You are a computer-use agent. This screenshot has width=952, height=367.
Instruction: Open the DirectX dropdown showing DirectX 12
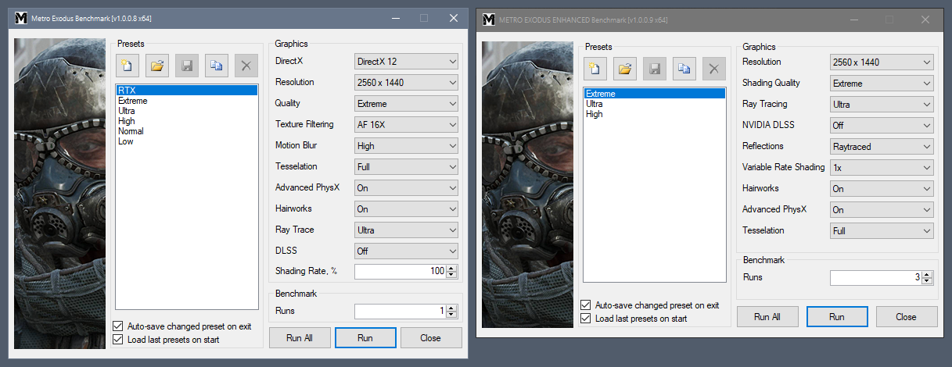406,61
